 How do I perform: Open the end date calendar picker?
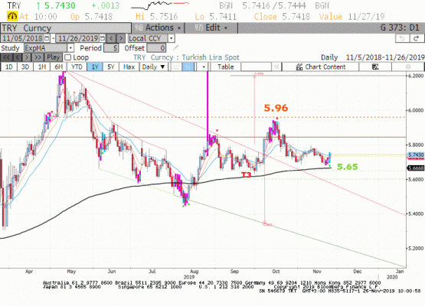tap(103, 38)
